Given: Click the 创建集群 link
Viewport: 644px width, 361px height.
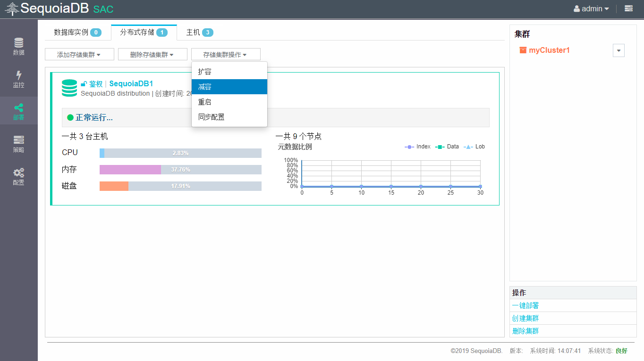Looking at the screenshot, I should point(525,318).
